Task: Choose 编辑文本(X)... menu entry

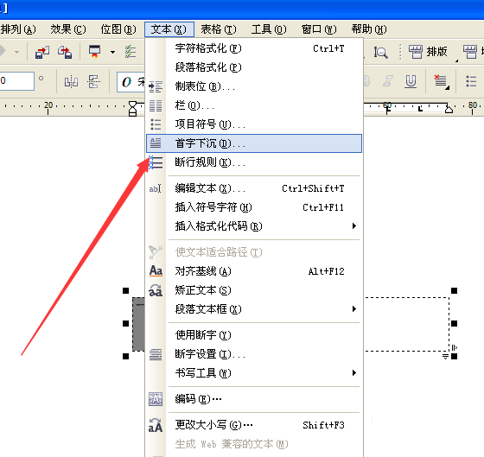Action: (x=254, y=188)
